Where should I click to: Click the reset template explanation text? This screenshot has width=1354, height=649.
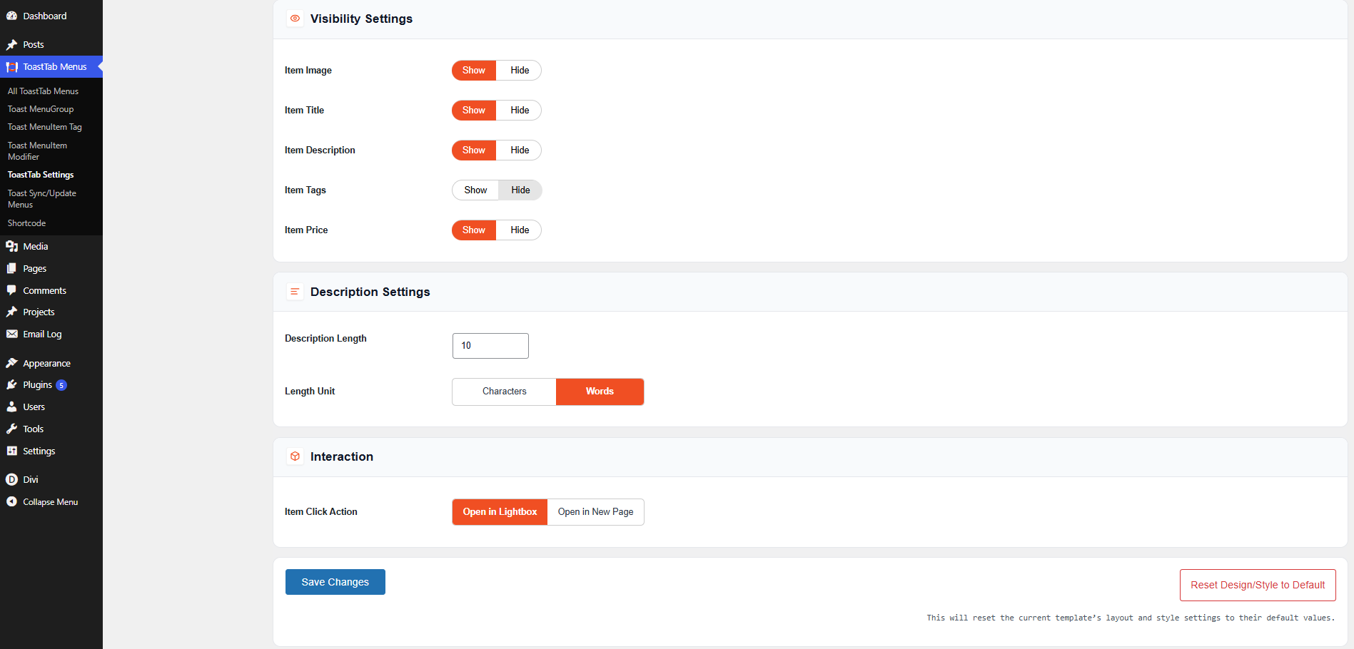coord(1131,618)
